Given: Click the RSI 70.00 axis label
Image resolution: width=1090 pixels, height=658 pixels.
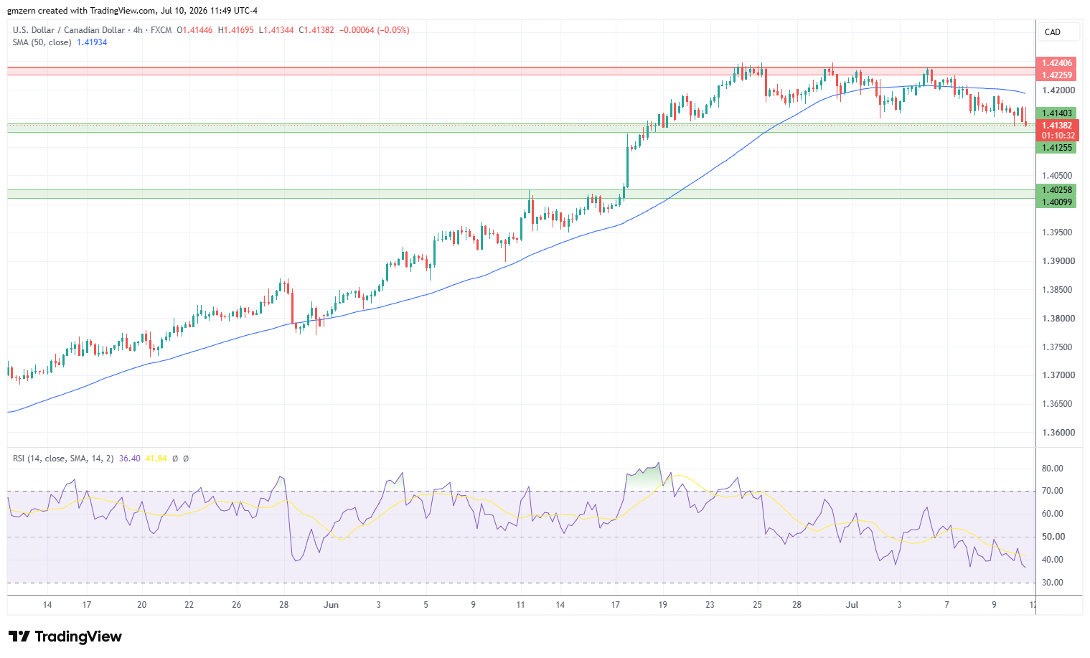Looking at the screenshot, I should [x=1053, y=491].
